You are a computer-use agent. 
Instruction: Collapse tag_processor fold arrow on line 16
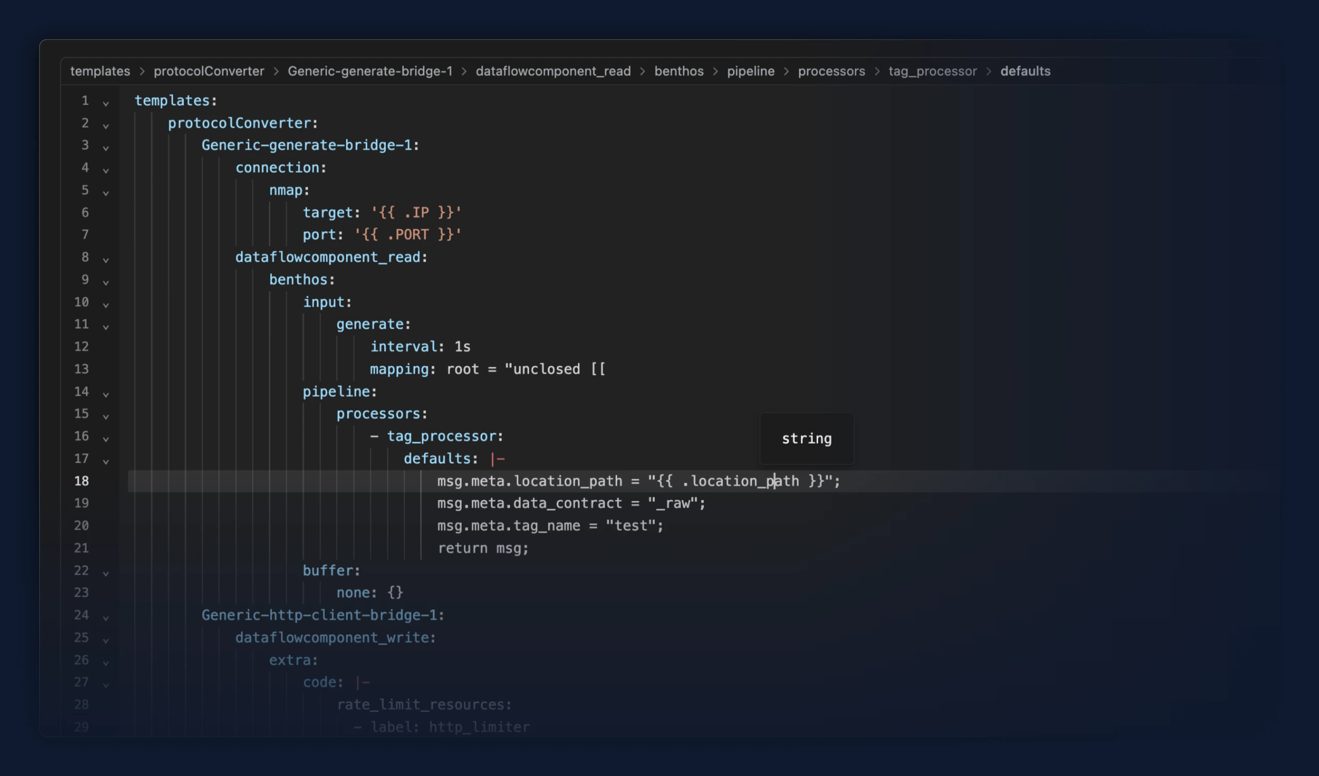click(x=106, y=440)
